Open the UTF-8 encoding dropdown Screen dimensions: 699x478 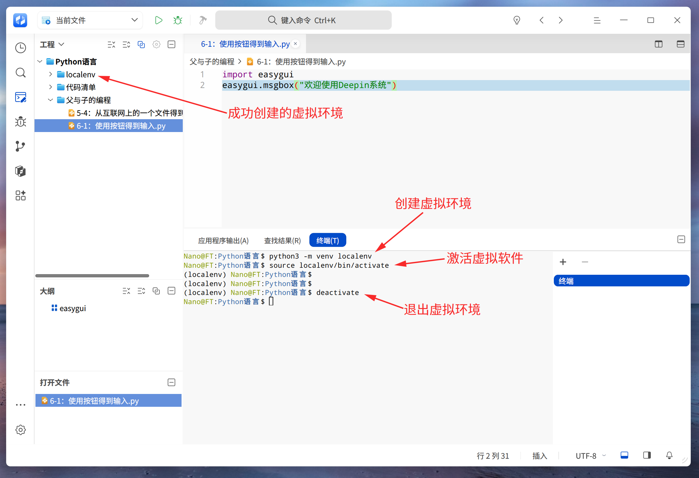(590, 456)
